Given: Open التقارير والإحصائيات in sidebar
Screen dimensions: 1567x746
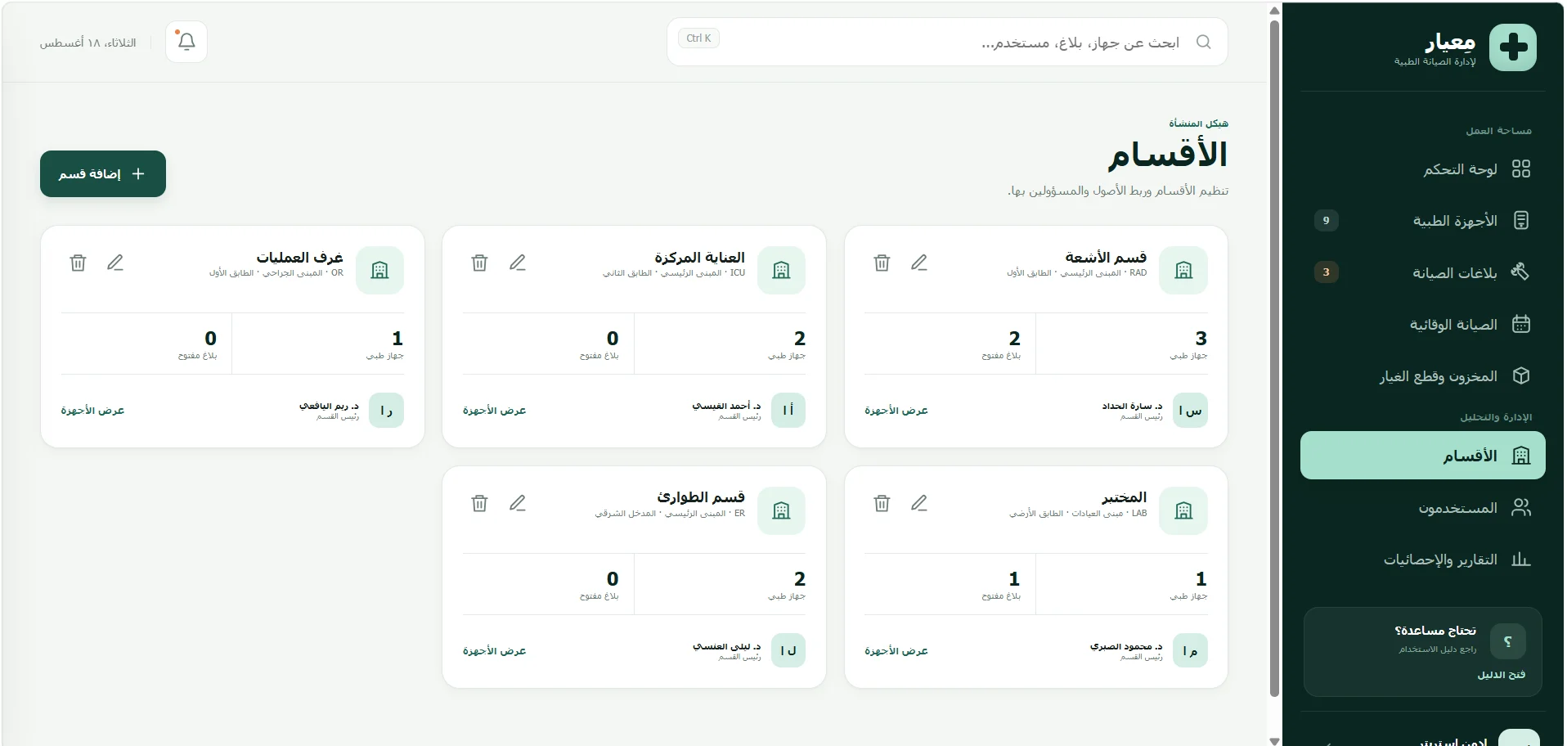Looking at the screenshot, I should (1423, 559).
